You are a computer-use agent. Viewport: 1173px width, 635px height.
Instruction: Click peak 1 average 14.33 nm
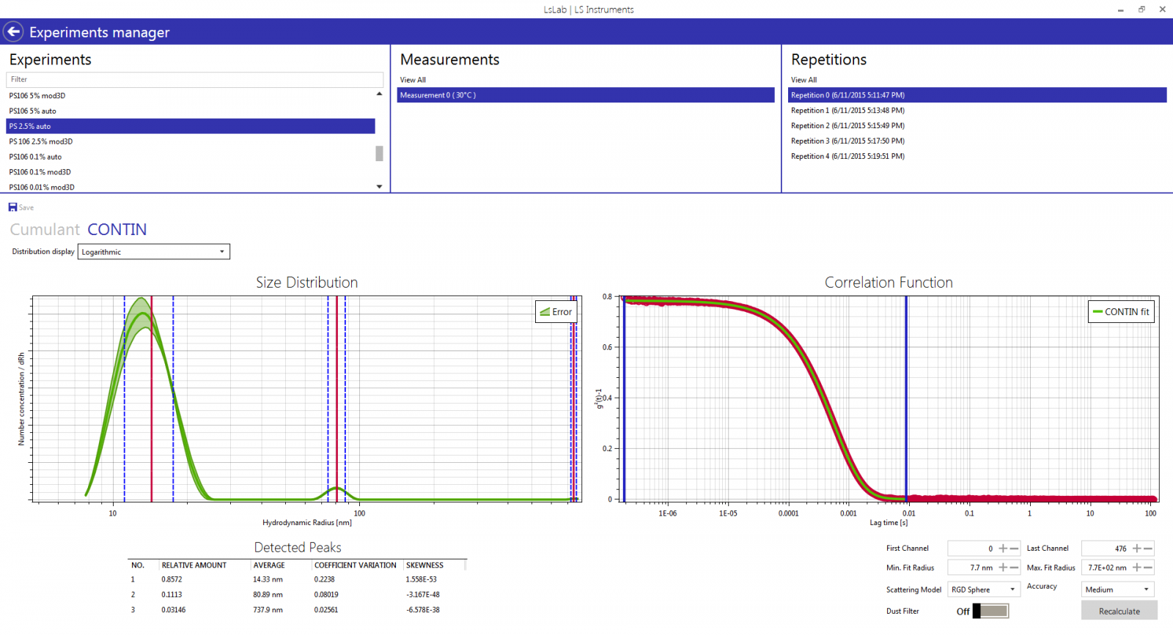point(268,579)
